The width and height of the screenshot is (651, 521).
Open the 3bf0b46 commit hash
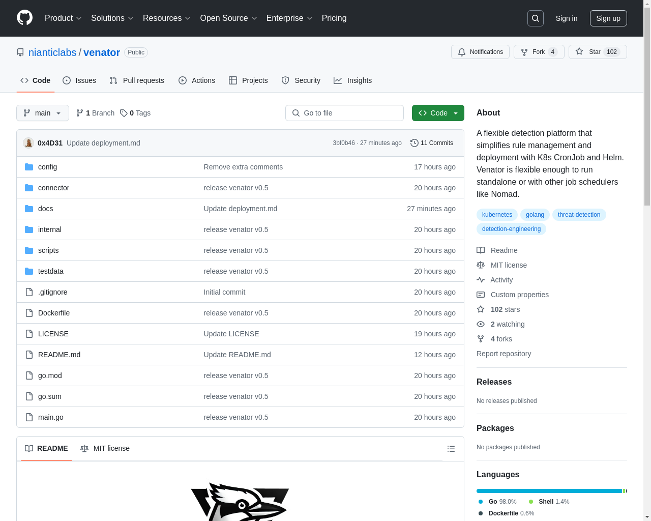(x=344, y=143)
